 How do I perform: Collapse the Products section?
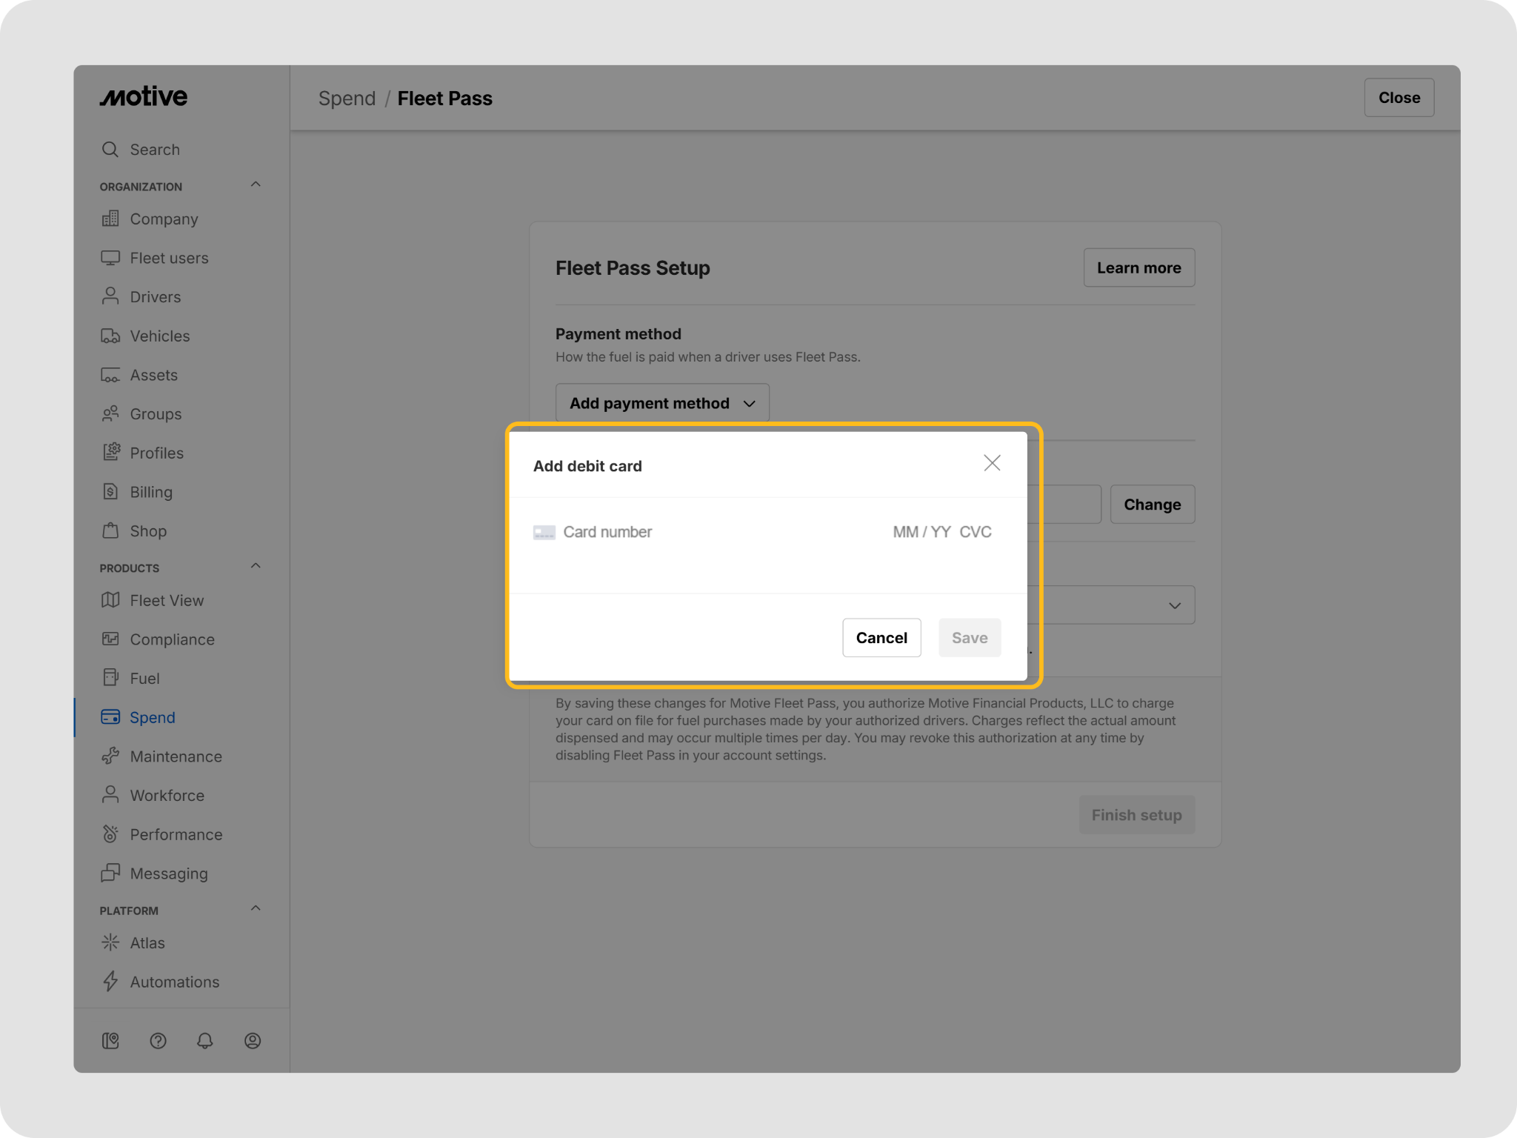pos(256,566)
